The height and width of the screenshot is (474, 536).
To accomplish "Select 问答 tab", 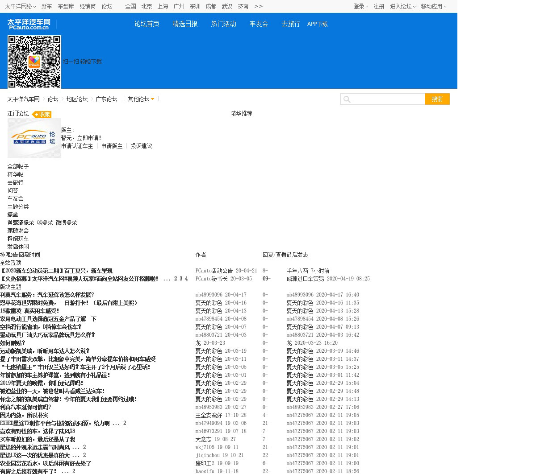I will [13, 190].
